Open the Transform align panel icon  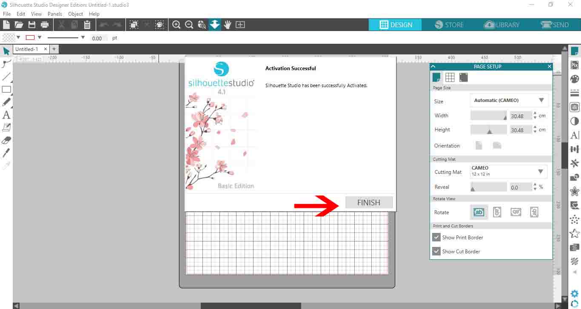(x=575, y=149)
